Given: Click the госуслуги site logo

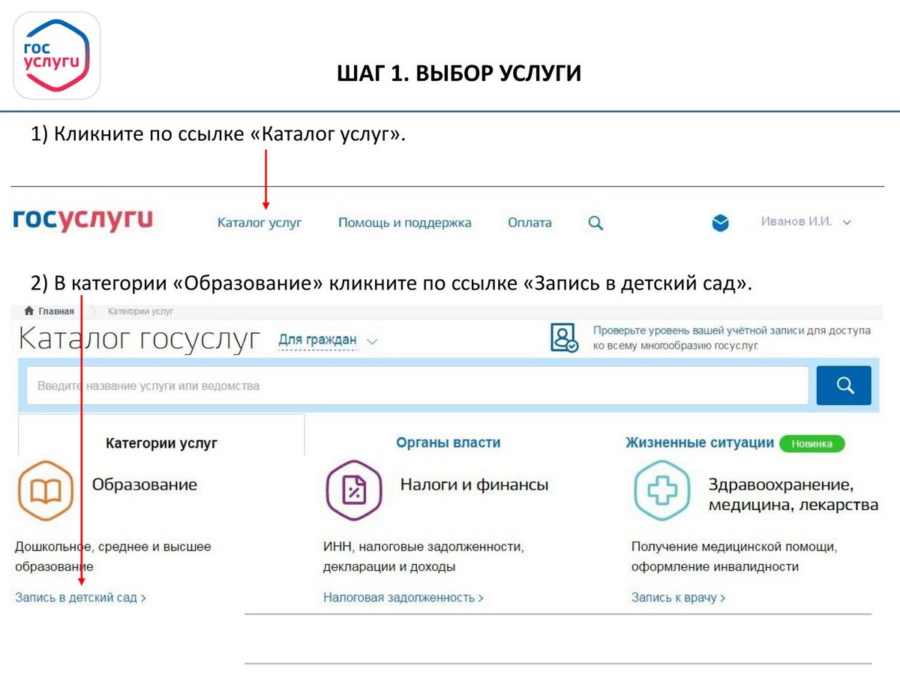Looking at the screenshot, I should pyautogui.click(x=83, y=220).
